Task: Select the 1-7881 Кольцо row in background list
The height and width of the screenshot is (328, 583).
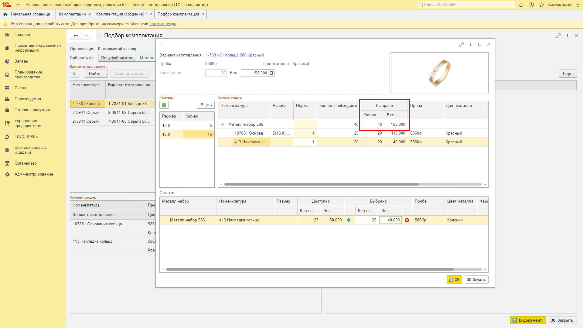Action: (113, 104)
